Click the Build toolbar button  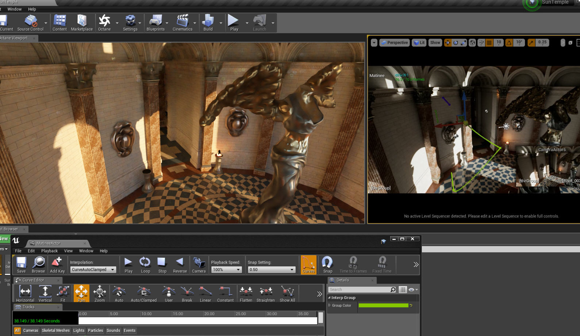coord(208,23)
